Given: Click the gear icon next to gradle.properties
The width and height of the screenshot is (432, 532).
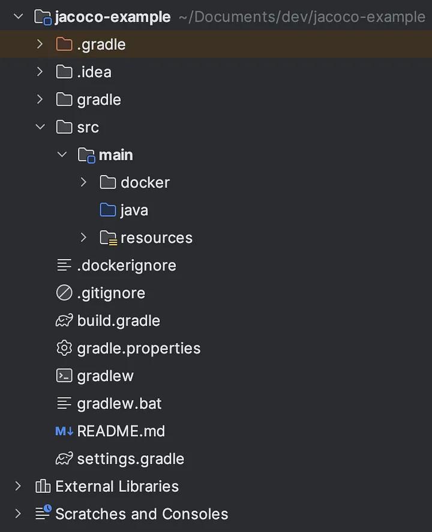Looking at the screenshot, I should tap(64, 348).
